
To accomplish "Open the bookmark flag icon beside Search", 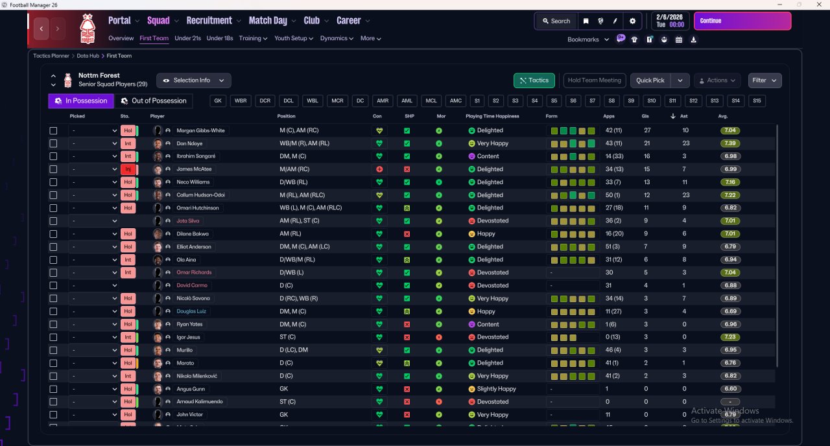I will [586, 21].
